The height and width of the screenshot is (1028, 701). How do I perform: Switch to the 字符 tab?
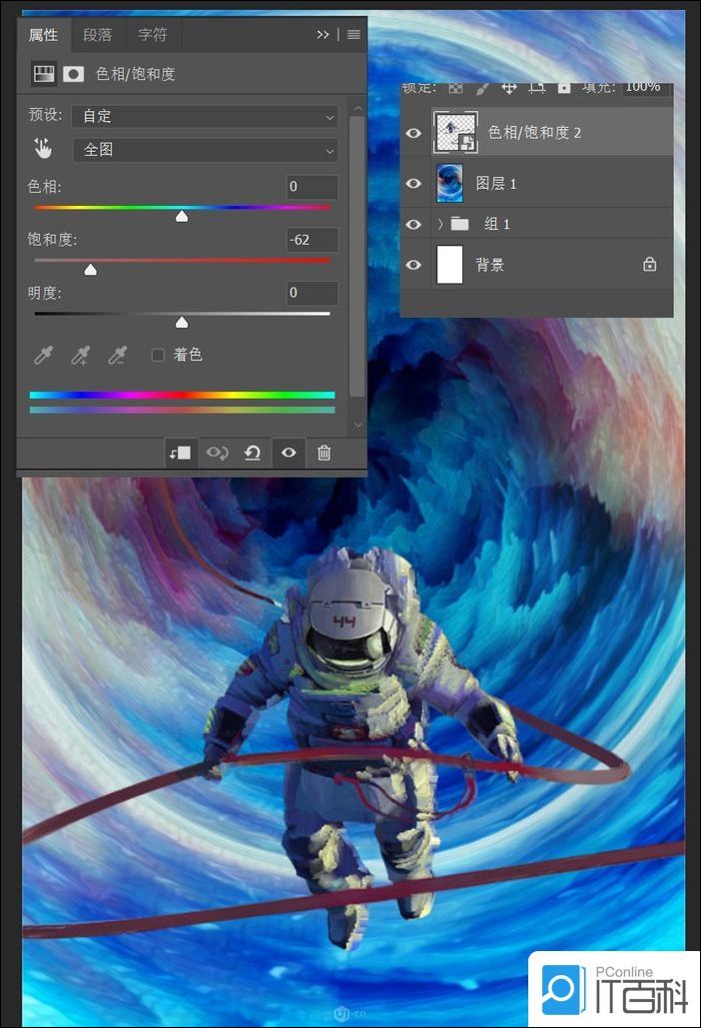153,35
